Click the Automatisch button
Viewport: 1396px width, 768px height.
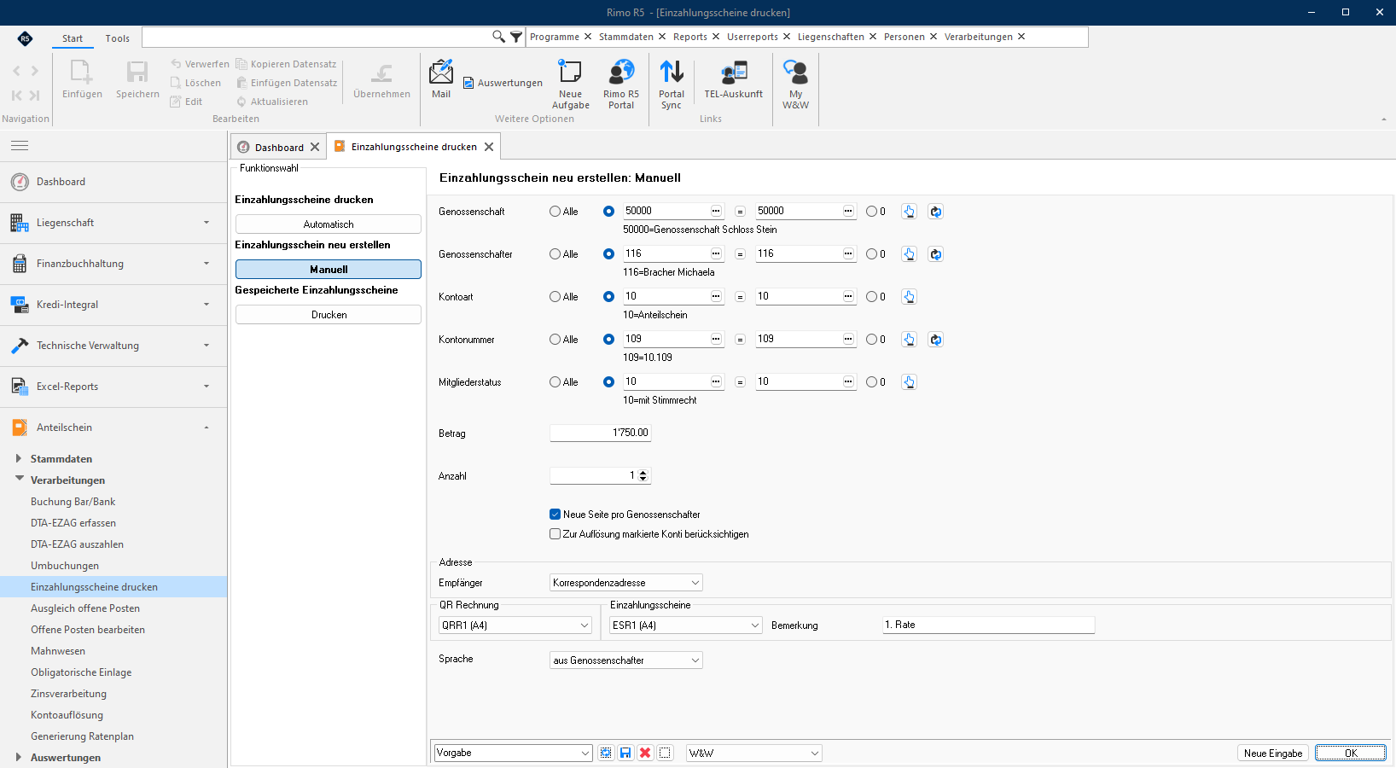pyautogui.click(x=329, y=224)
